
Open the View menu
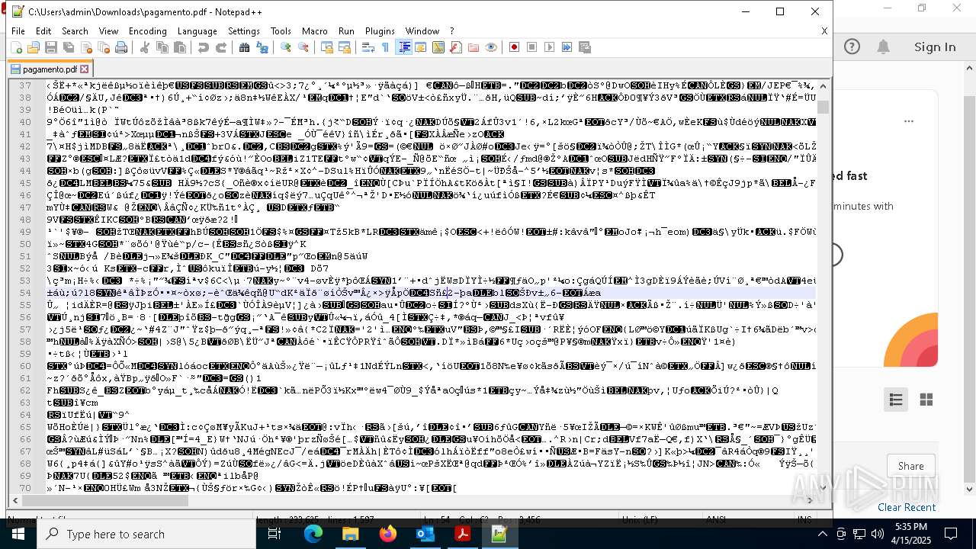pos(109,31)
